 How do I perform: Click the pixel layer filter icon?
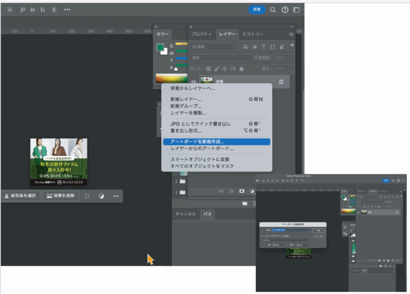245,47
